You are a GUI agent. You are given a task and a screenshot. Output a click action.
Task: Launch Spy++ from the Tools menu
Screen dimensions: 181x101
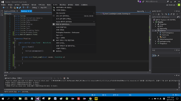click(74, 35)
